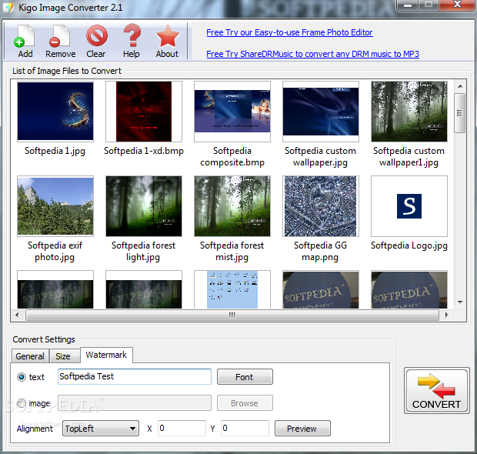
Task: Select the icons grid thumbnail in third row
Action: (x=232, y=289)
